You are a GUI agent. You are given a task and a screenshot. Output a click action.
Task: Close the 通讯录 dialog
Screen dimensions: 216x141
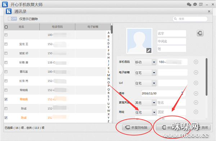coord(209,11)
